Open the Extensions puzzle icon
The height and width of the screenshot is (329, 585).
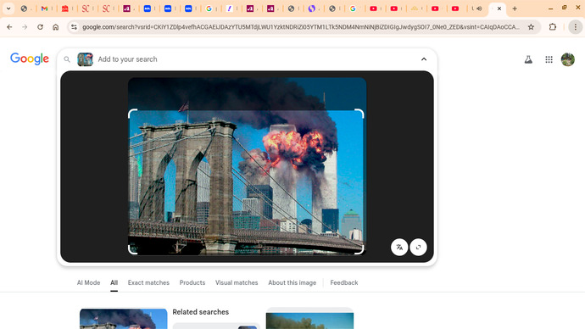point(553,27)
